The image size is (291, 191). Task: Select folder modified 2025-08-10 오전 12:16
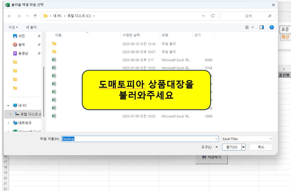pos(132,44)
